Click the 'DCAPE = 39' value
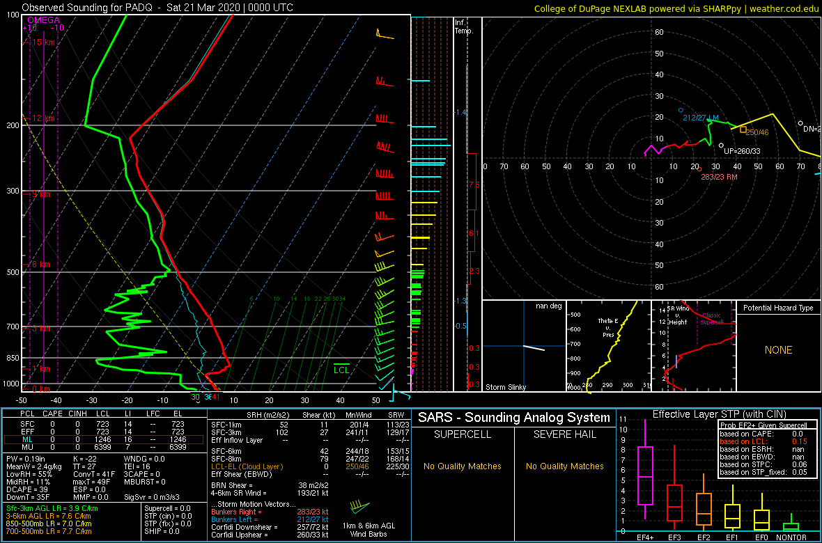Screen dimensions: 822x543 [26, 488]
